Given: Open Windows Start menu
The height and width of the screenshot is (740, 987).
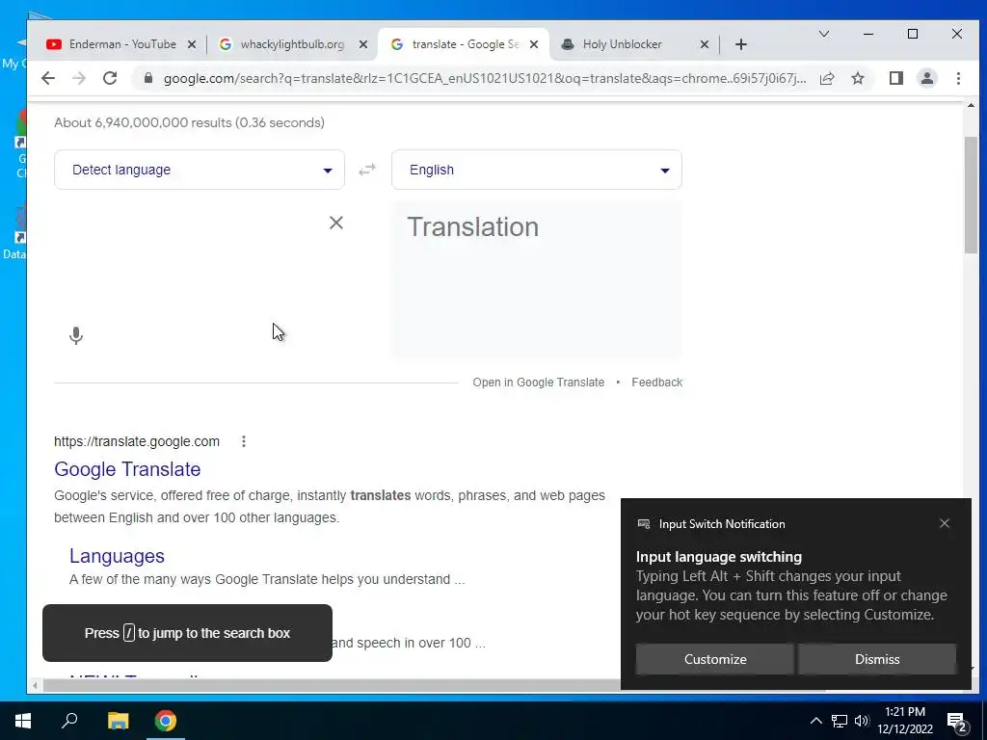Looking at the screenshot, I should click(x=23, y=721).
